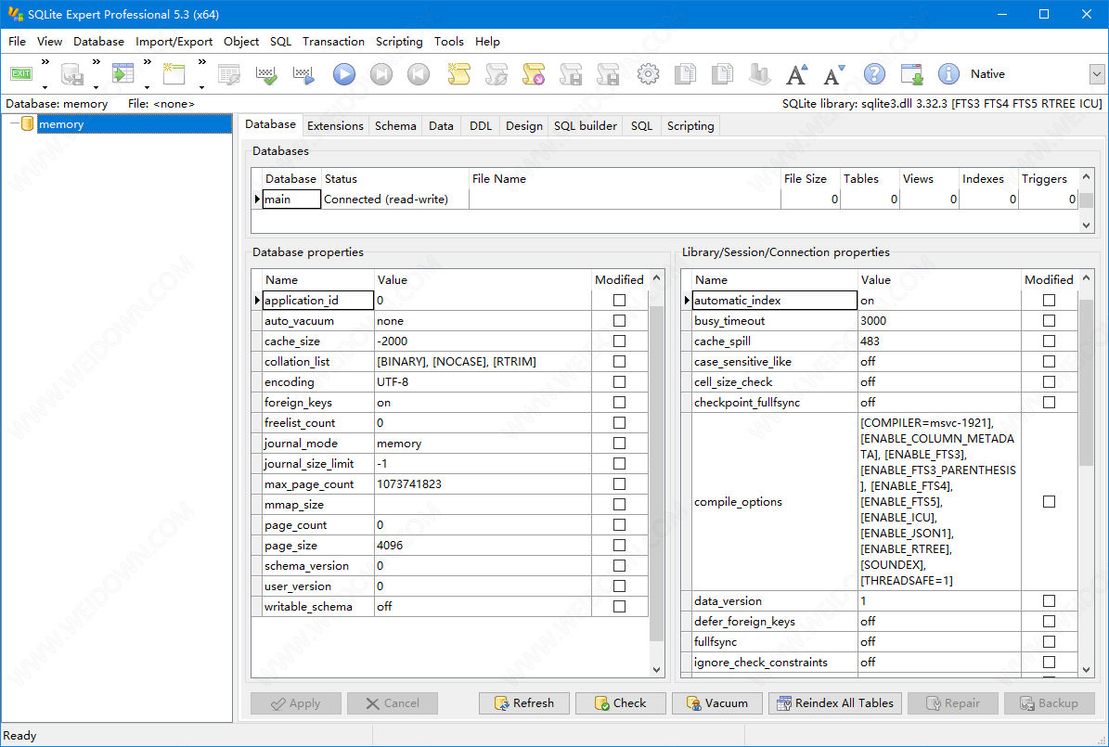This screenshot has height=747, width=1109.
Task: Open dropdown arrow below import table icon
Action: [x=148, y=88]
